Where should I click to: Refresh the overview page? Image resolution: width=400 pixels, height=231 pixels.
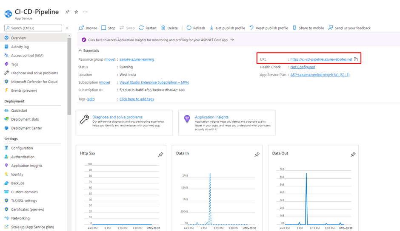point(196,28)
